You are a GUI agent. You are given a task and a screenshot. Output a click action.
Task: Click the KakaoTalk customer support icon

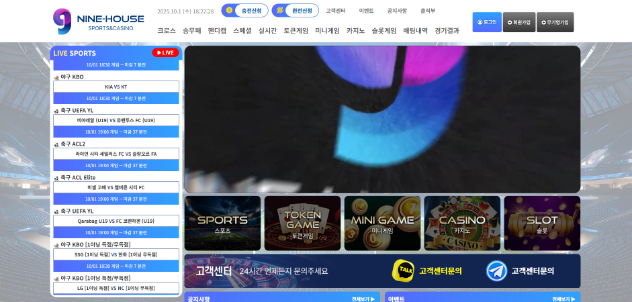tap(403, 270)
